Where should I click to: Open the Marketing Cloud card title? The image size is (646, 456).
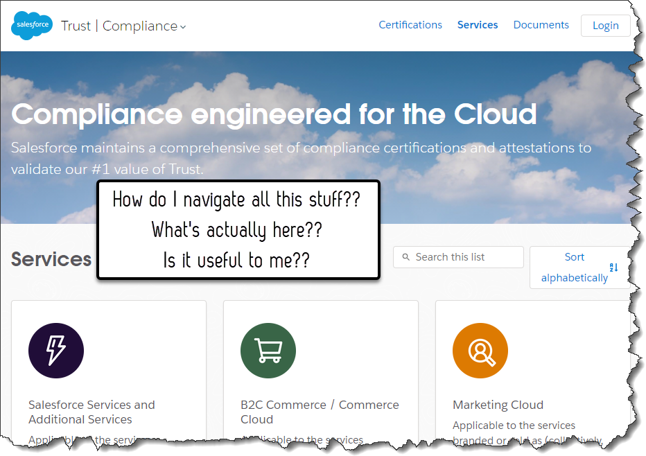coord(498,405)
